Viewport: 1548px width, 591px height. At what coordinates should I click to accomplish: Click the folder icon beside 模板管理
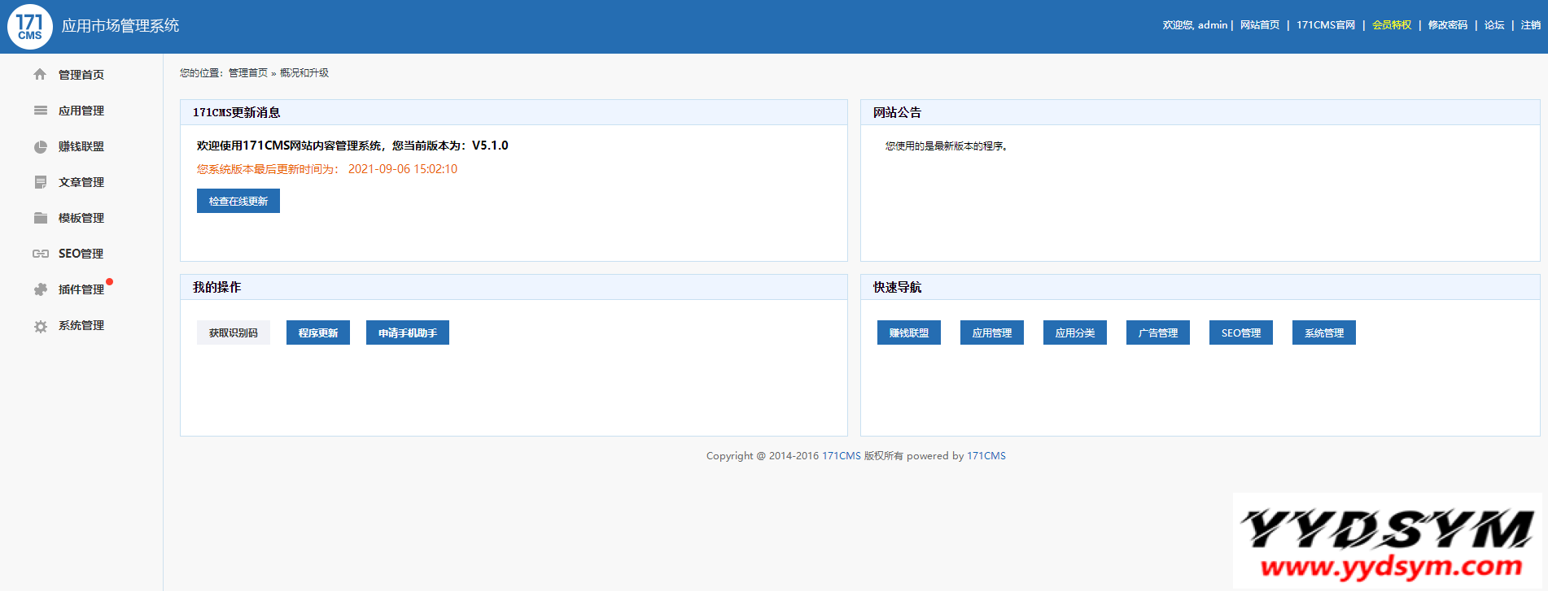pyautogui.click(x=40, y=218)
